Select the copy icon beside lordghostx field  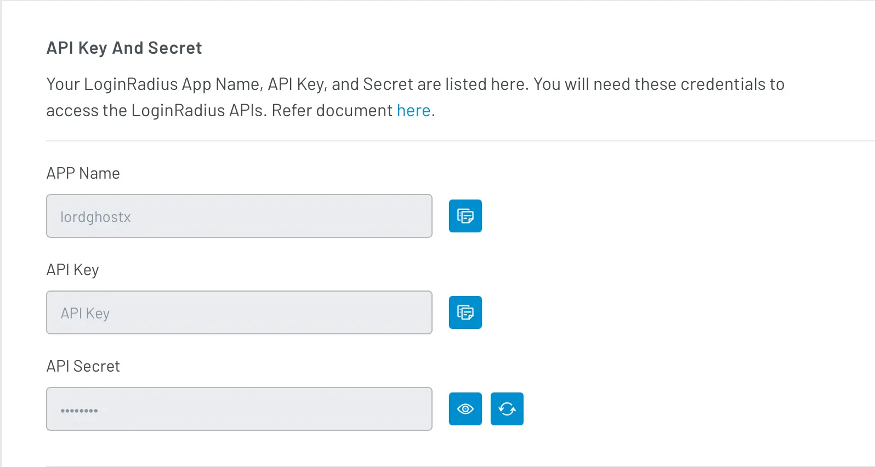coord(464,216)
